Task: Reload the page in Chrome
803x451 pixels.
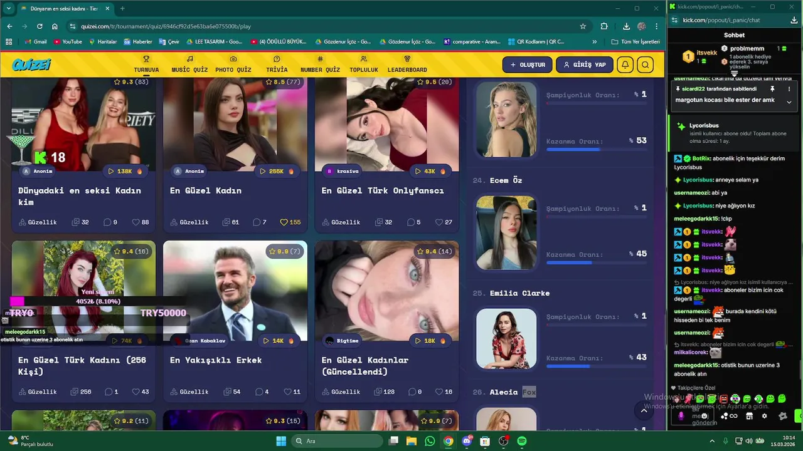Action: (x=40, y=26)
